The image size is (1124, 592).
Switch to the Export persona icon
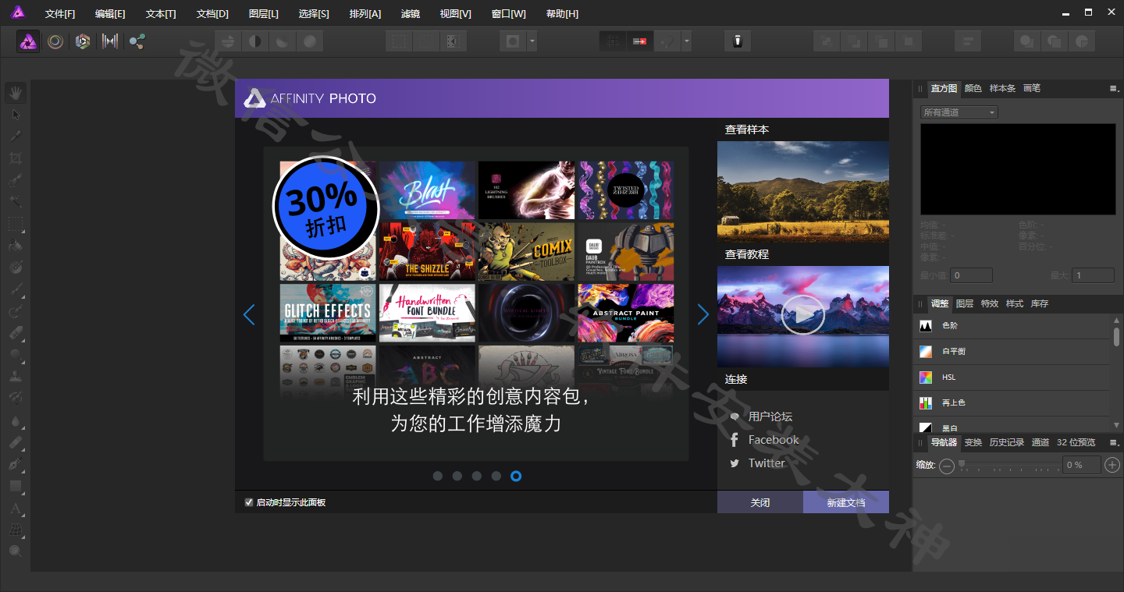coord(137,41)
